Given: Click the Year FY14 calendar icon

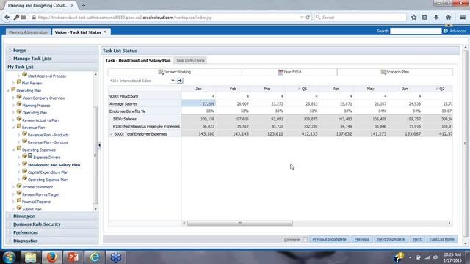Looking at the screenshot, I should coord(281,72).
